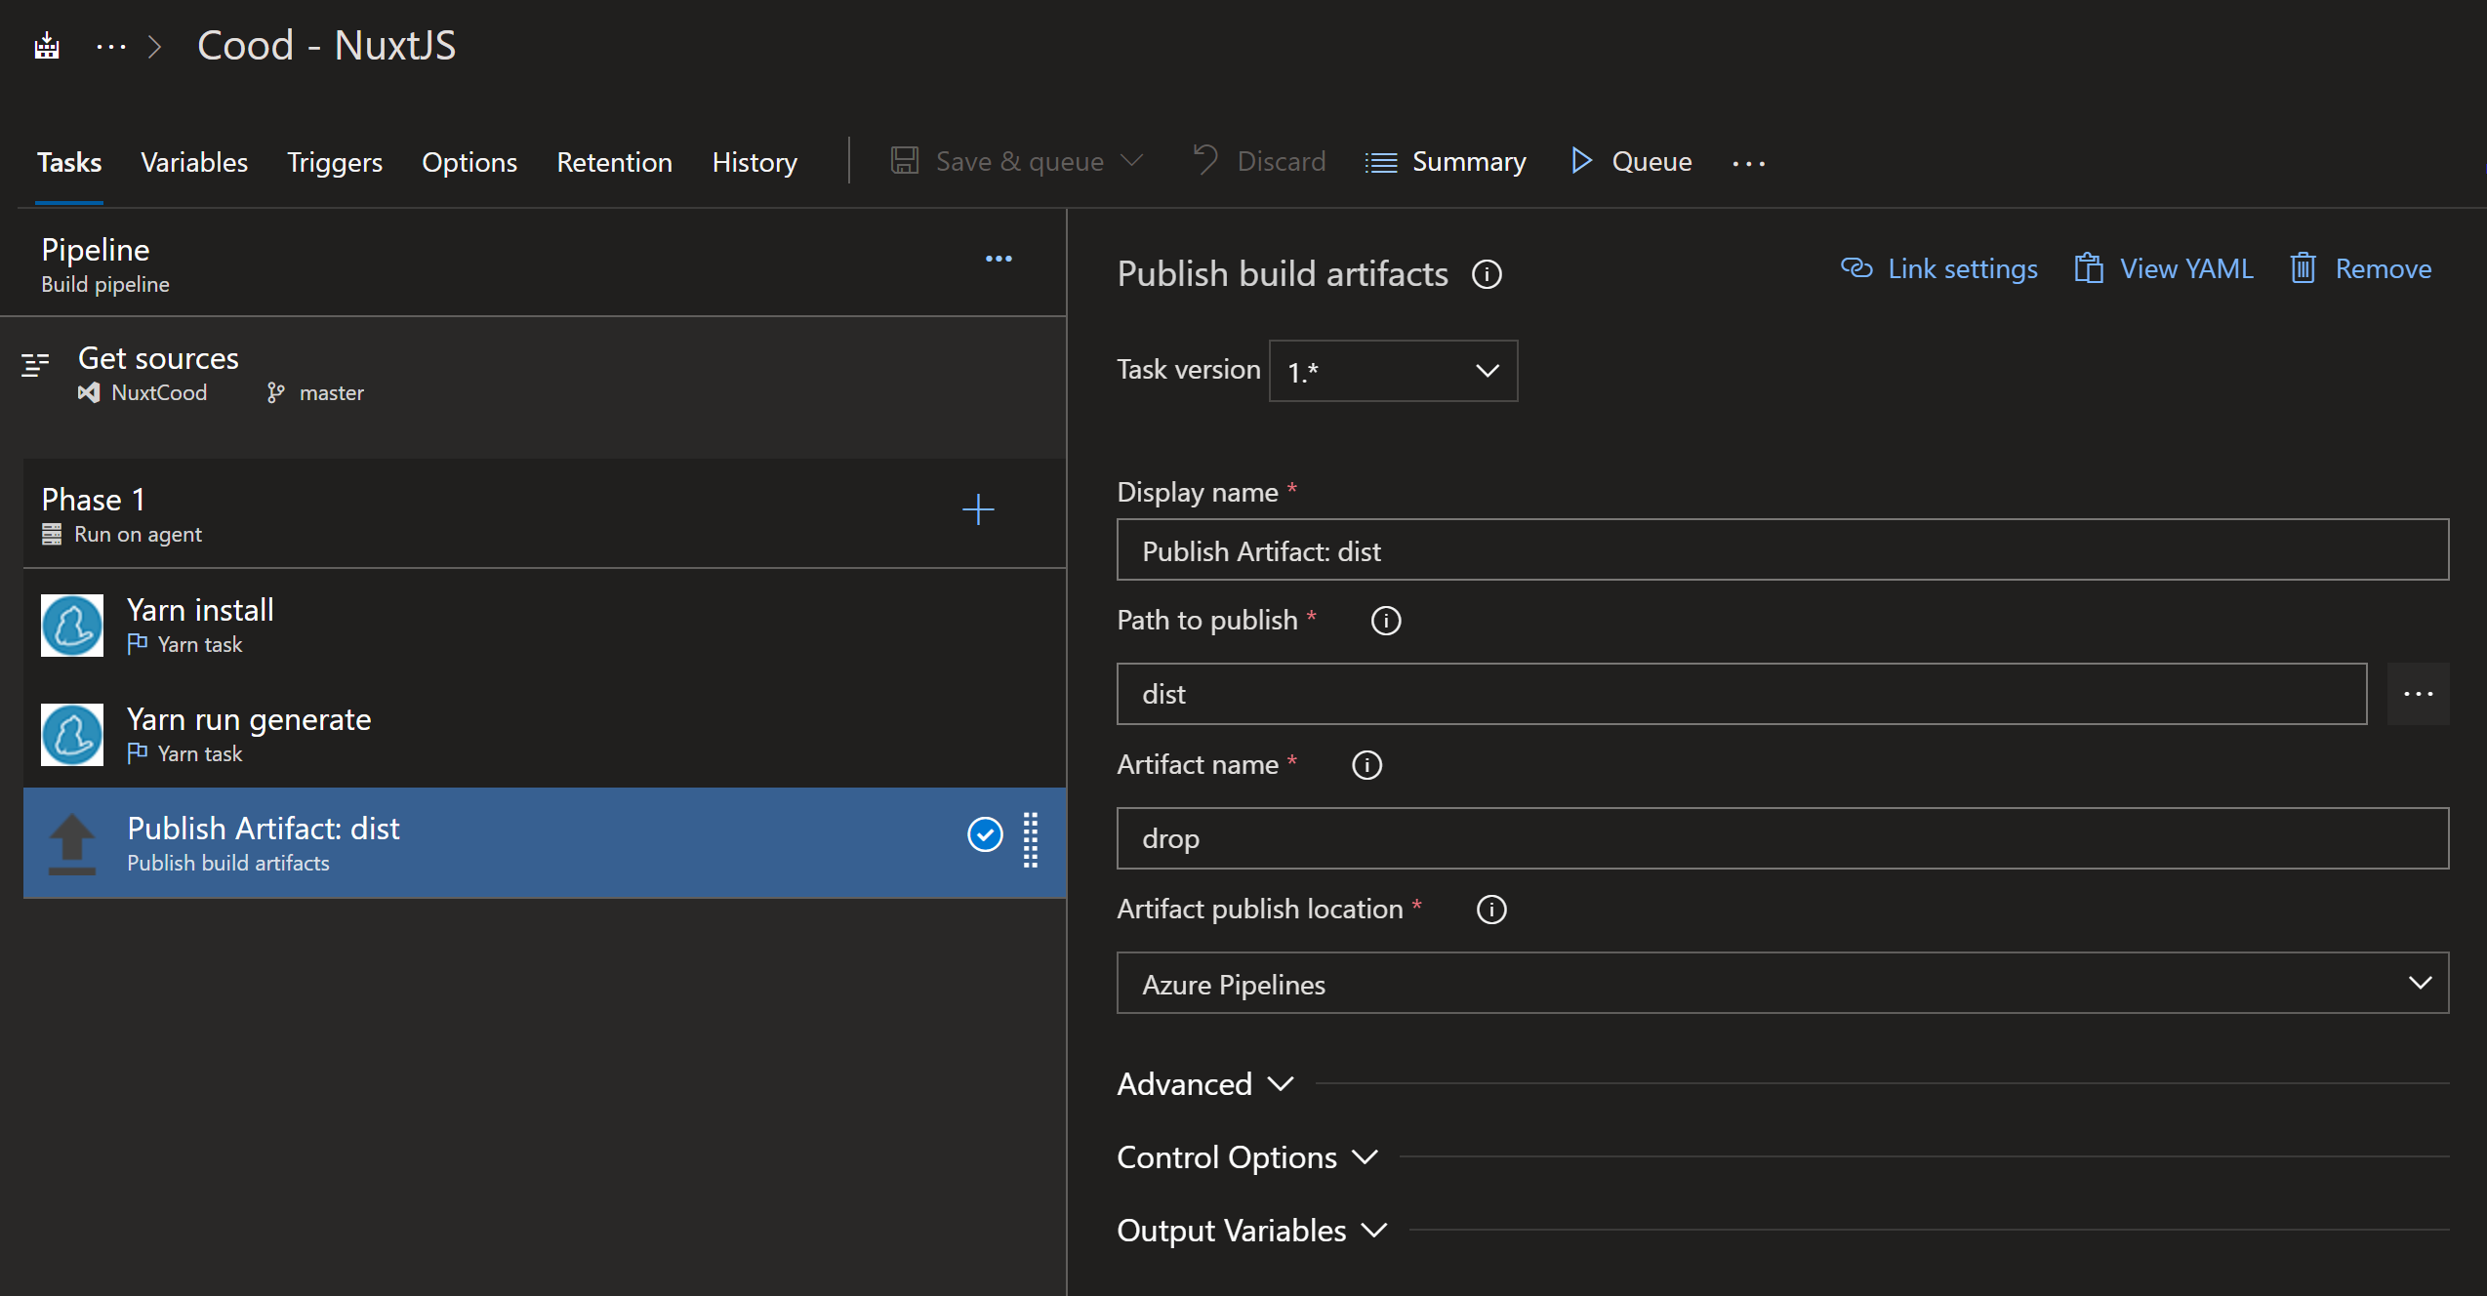Expand the Advanced section
This screenshot has width=2487, height=1296.
tap(1205, 1083)
